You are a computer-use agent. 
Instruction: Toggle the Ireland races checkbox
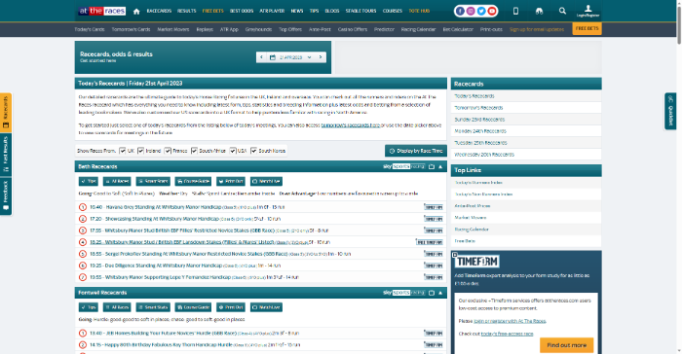coord(141,151)
